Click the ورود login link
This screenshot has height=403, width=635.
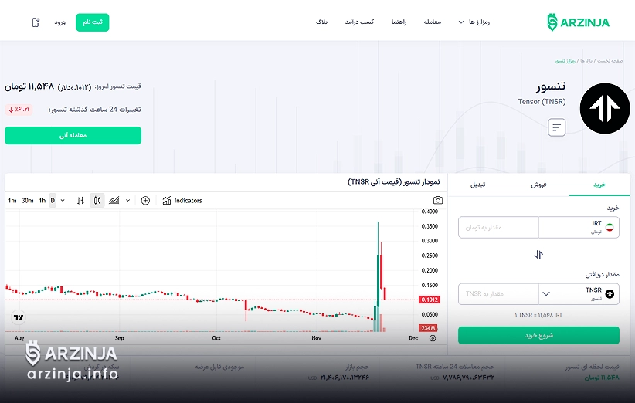[x=60, y=22]
